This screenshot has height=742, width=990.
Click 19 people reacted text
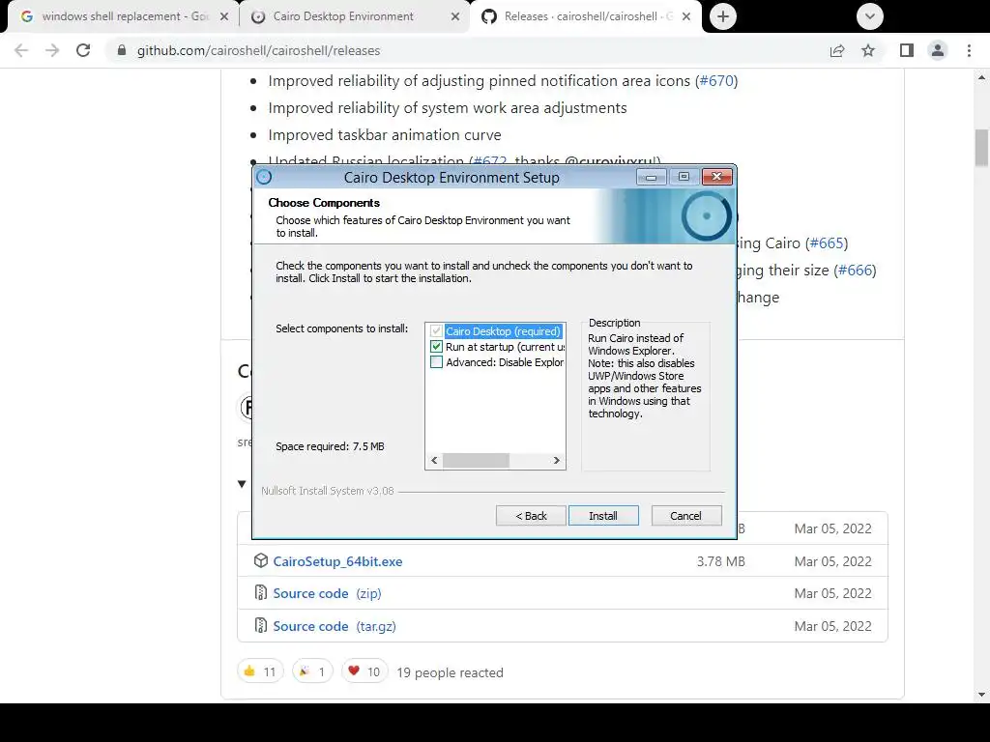click(x=451, y=672)
